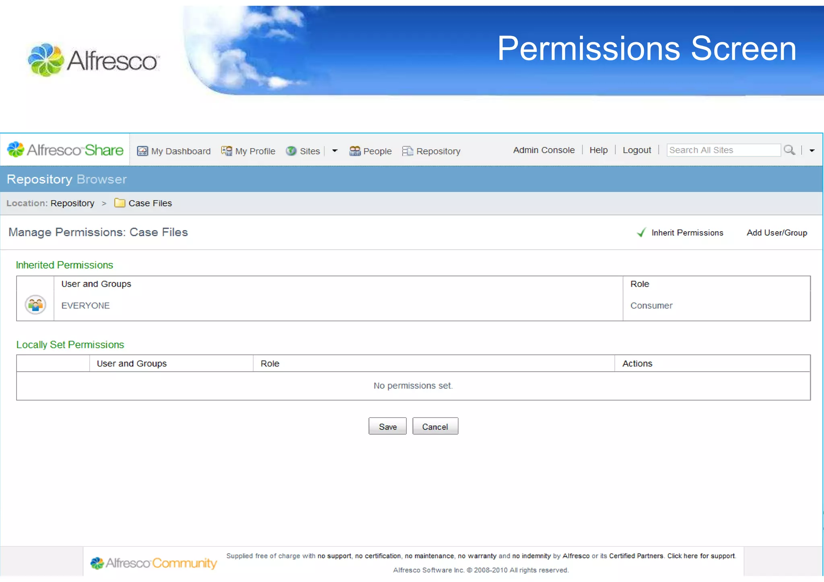Save the permissions
This screenshot has width=824, height=582.
click(x=387, y=426)
